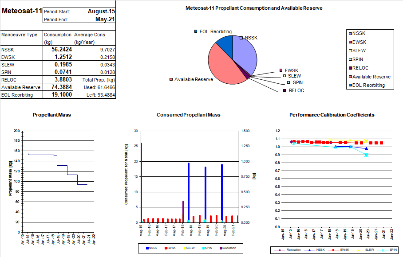Click the SLEW swatch in the pie legend box
Image resolution: width=403 pixels, height=257 pixels.
pos(350,51)
